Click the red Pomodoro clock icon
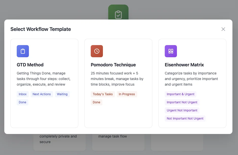 click(97, 51)
